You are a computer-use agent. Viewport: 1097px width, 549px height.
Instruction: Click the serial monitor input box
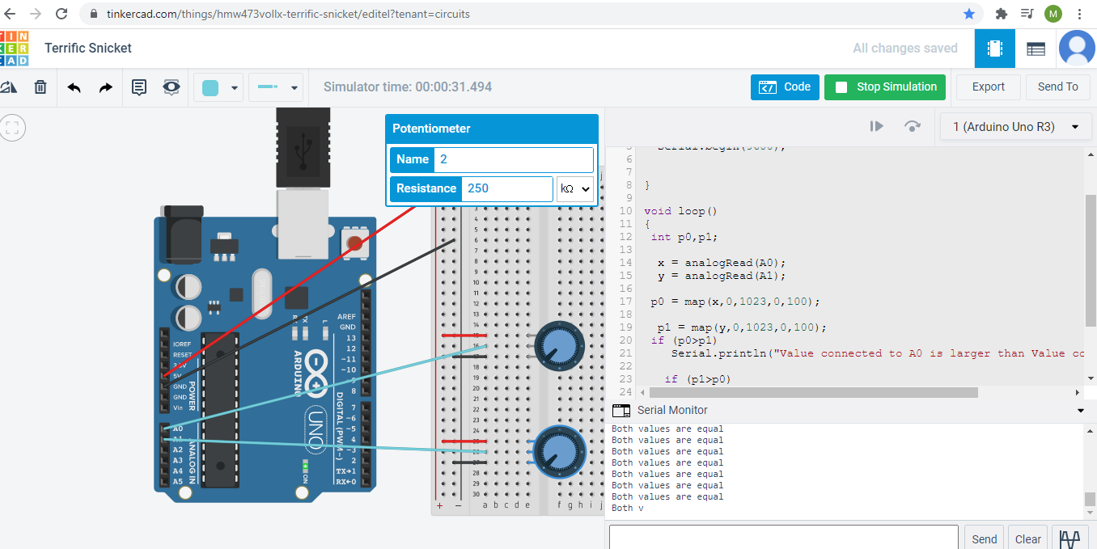783,538
